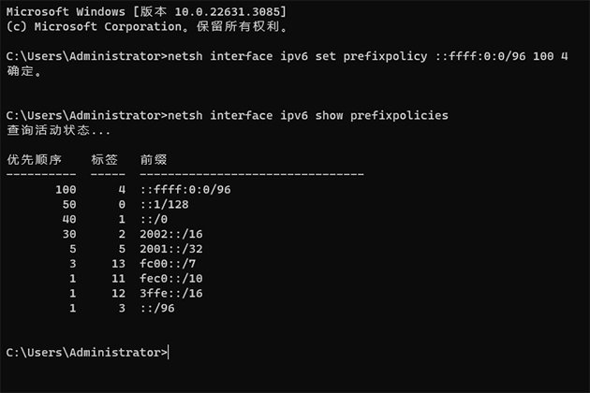Click the fec0::/10 prefix entry

pos(171,278)
